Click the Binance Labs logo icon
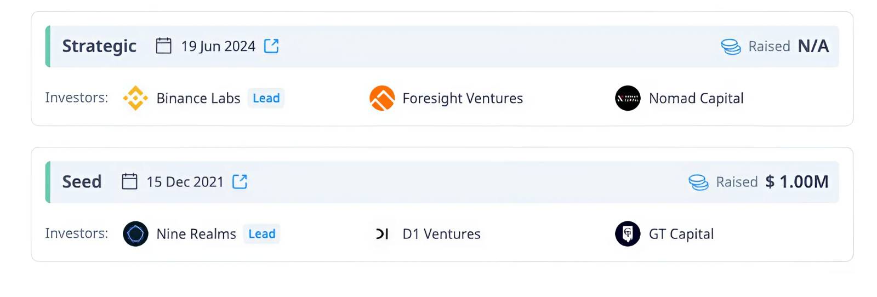The width and height of the screenshot is (877, 297). click(x=135, y=98)
